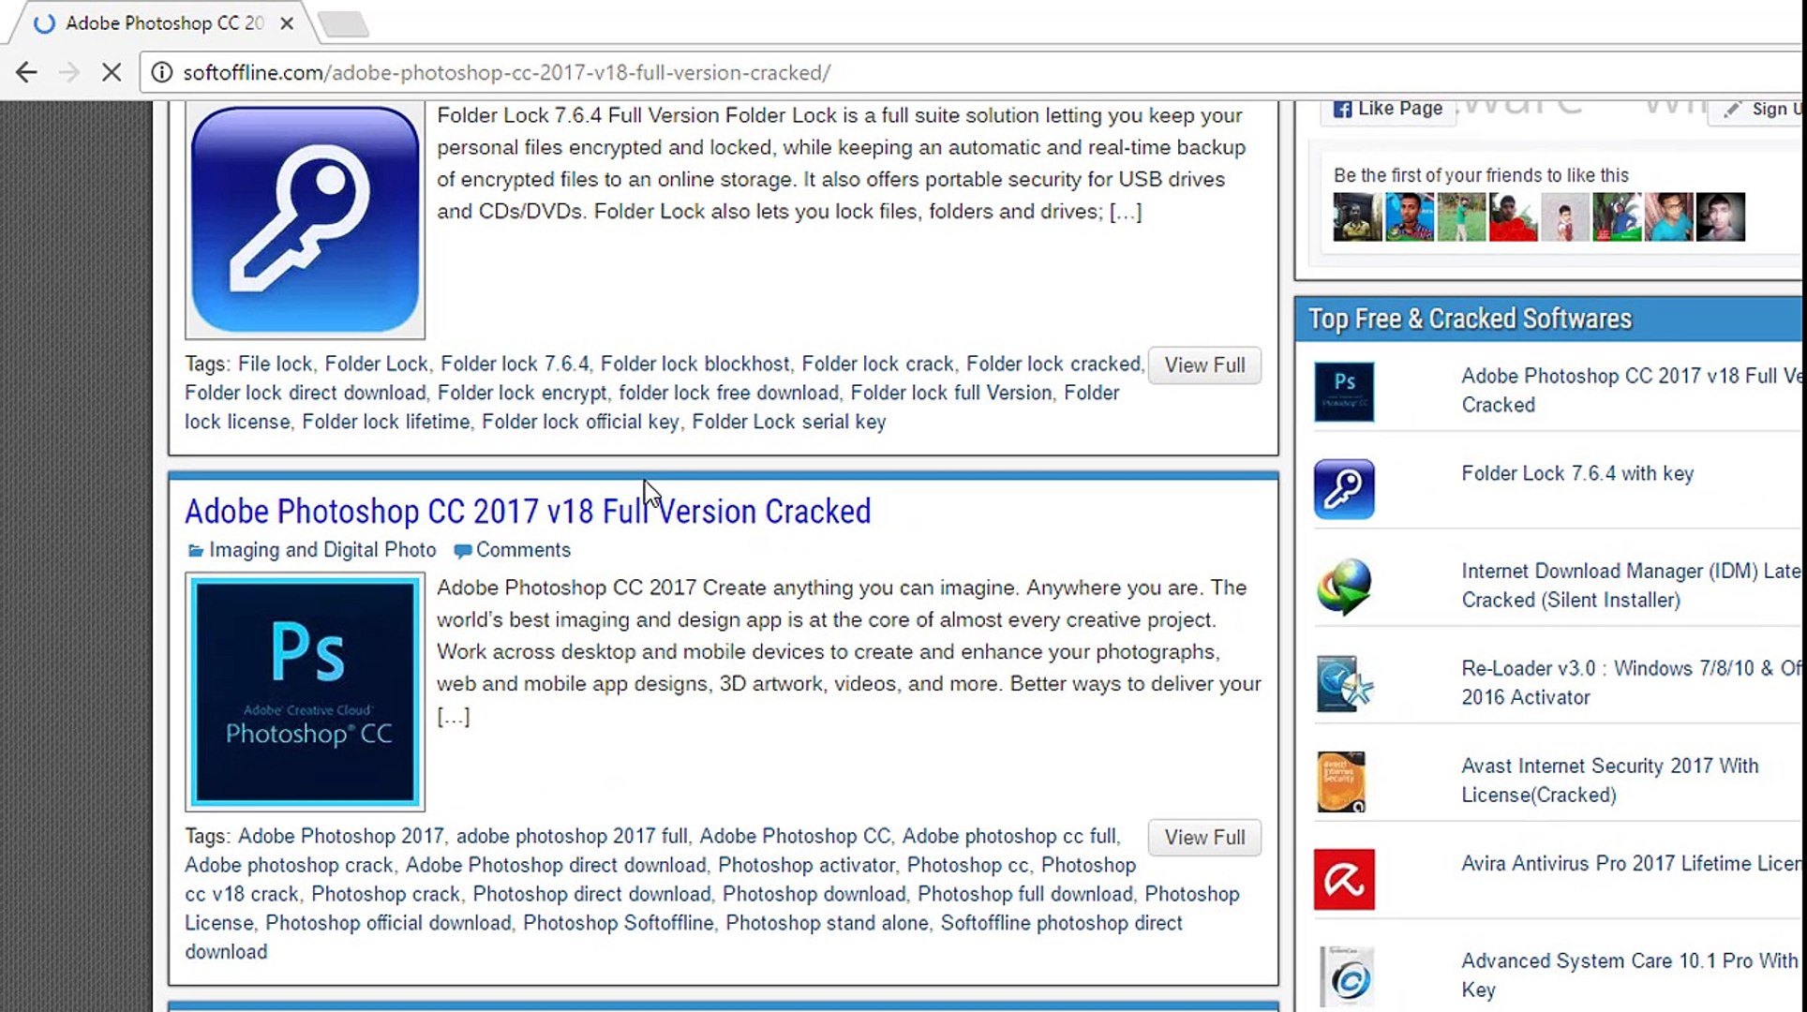Screen dimensions: 1807x1012
Task: Select the Adobe Photoshop CC 2017 tab
Action: pyautogui.click(x=164, y=23)
